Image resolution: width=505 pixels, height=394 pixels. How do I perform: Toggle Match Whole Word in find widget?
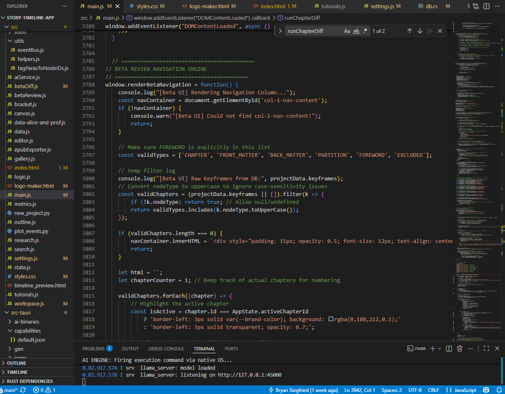[x=356, y=31]
